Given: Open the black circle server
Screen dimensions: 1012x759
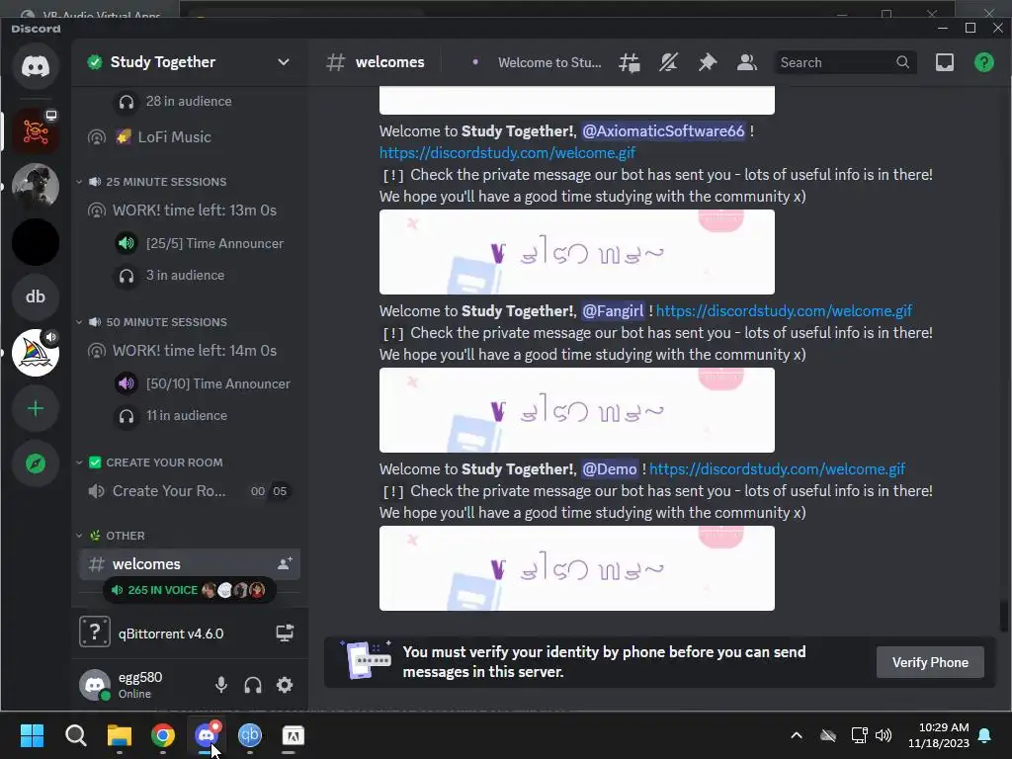Looking at the screenshot, I should [36, 242].
